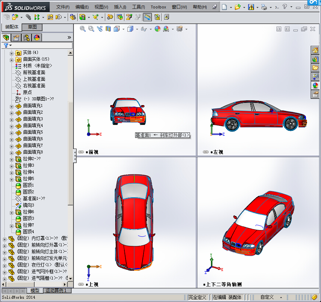Click the Linear Component Pattern icon
321x302 pixels.
coord(37,17)
